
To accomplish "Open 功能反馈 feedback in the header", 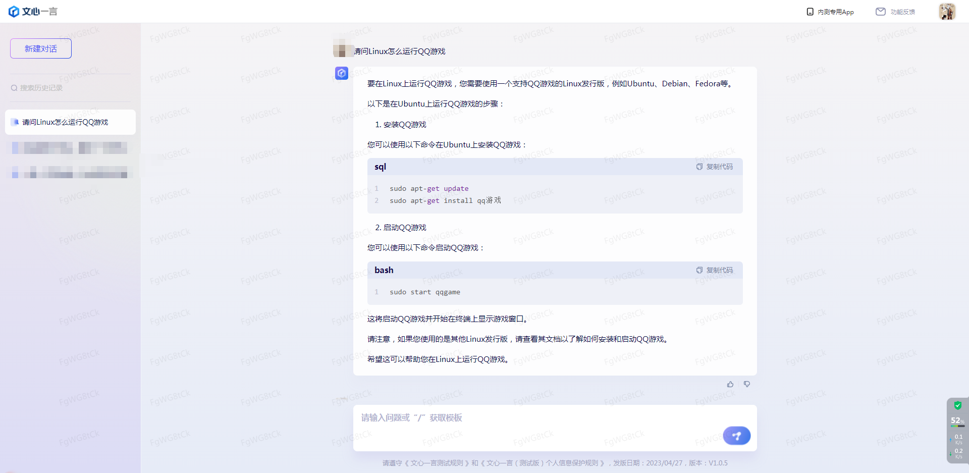I will (896, 12).
